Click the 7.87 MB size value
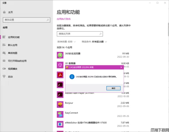The height and width of the screenshot is (132, 169). click(x=125, y=123)
